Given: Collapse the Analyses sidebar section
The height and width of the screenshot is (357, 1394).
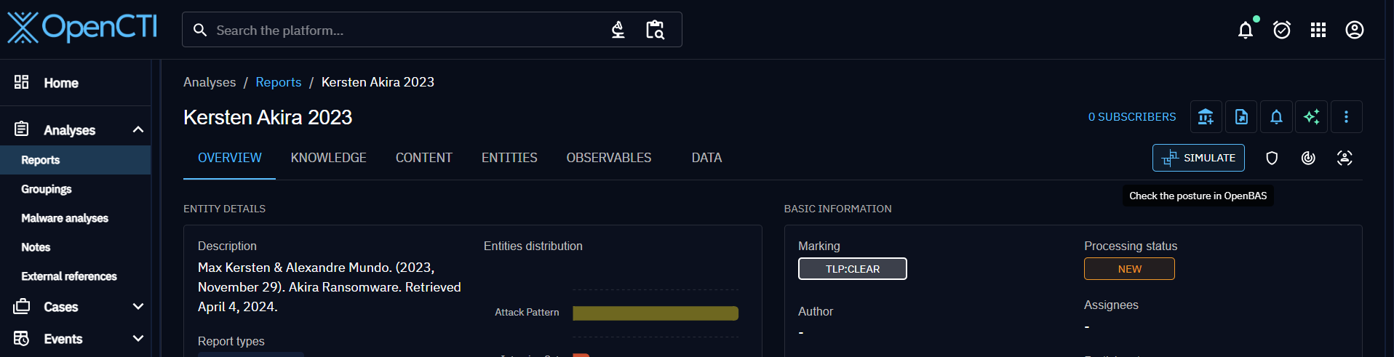Looking at the screenshot, I should pyautogui.click(x=138, y=130).
